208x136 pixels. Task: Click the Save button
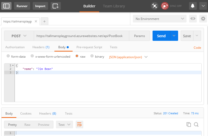(187, 36)
